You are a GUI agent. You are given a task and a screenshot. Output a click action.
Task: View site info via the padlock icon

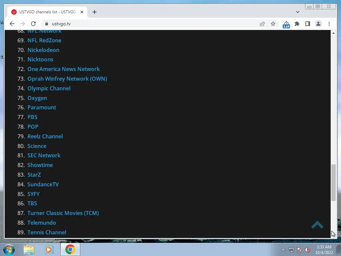[47, 24]
